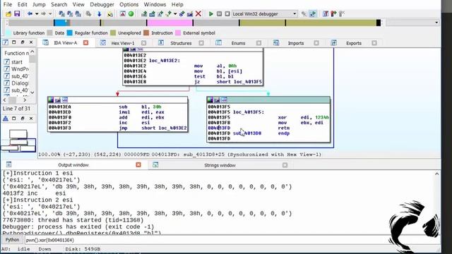Switch to the Strings window tab
Screen dimensions: 452x254
[220, 165]
